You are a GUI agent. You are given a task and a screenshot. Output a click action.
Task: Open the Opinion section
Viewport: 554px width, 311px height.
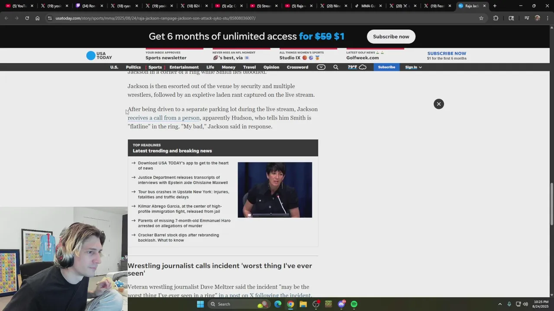click(271, 67)
